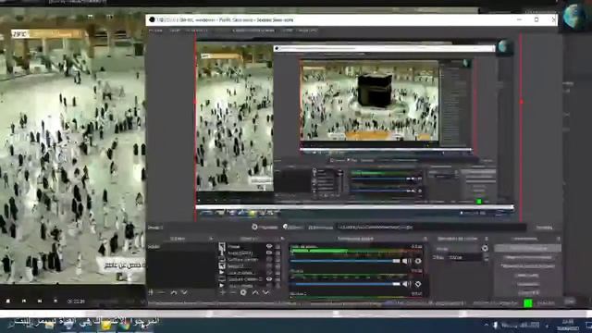Viewport: 592px width, 333px height.
Task: Lock the second source using its lock icon
Action: [277, 253]
